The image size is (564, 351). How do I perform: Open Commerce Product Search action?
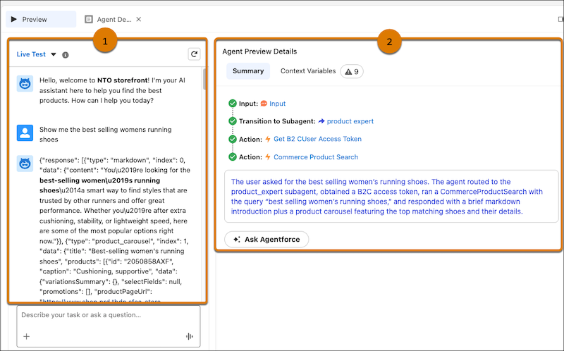point(316,156)
